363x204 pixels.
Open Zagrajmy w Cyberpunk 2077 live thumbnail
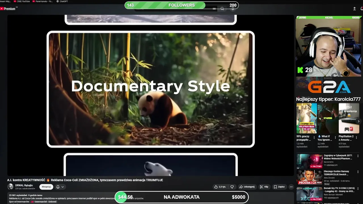point(310,161)
